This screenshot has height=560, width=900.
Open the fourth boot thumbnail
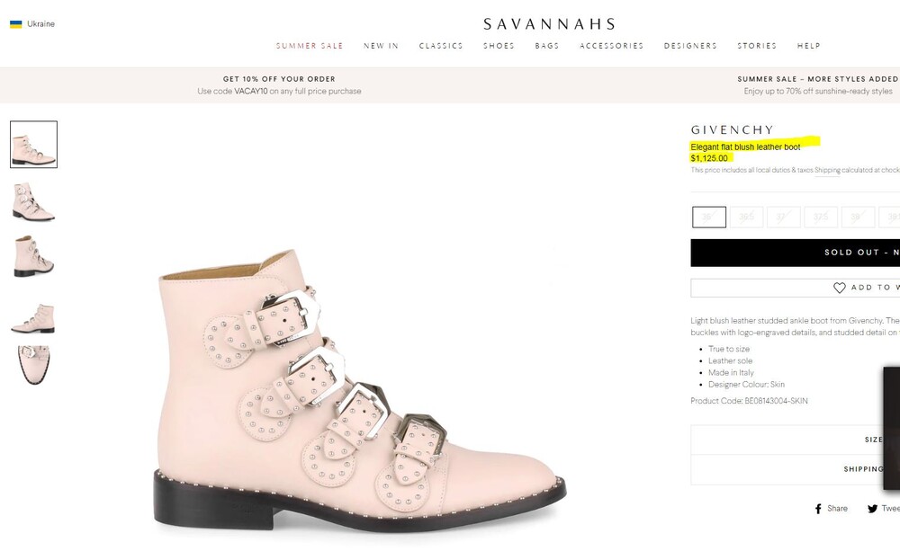click(x=34, y=316)
